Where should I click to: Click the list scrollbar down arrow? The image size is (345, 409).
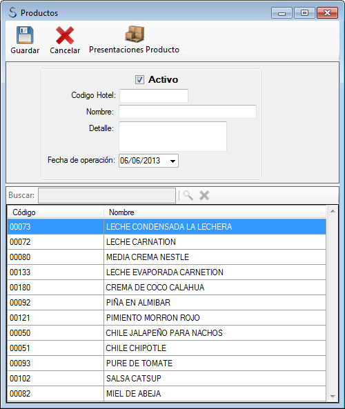coord(333,396)
